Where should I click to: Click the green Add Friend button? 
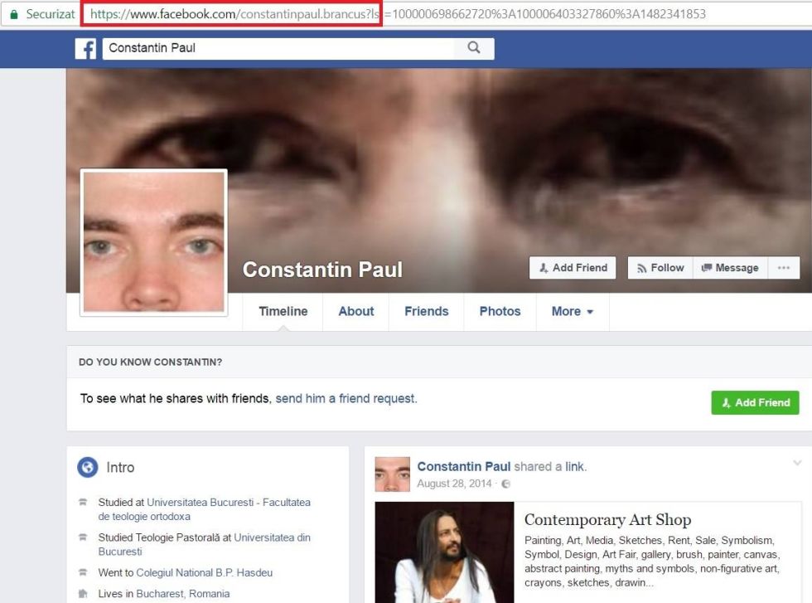755,402
